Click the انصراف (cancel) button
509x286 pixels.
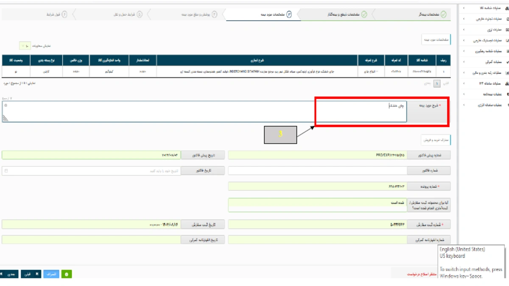[51, 274]
